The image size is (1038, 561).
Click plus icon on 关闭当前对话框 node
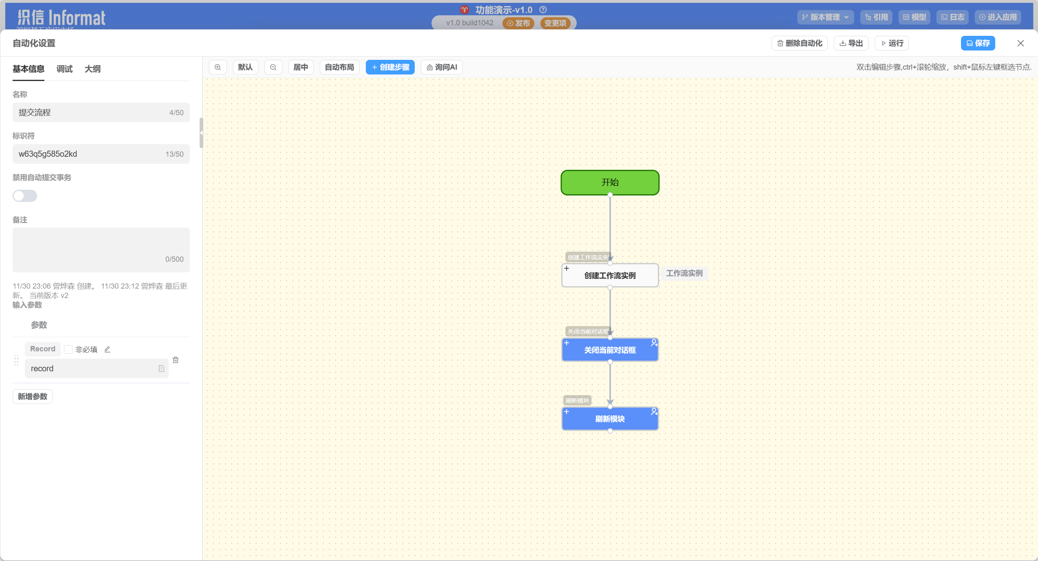(567, 343)
